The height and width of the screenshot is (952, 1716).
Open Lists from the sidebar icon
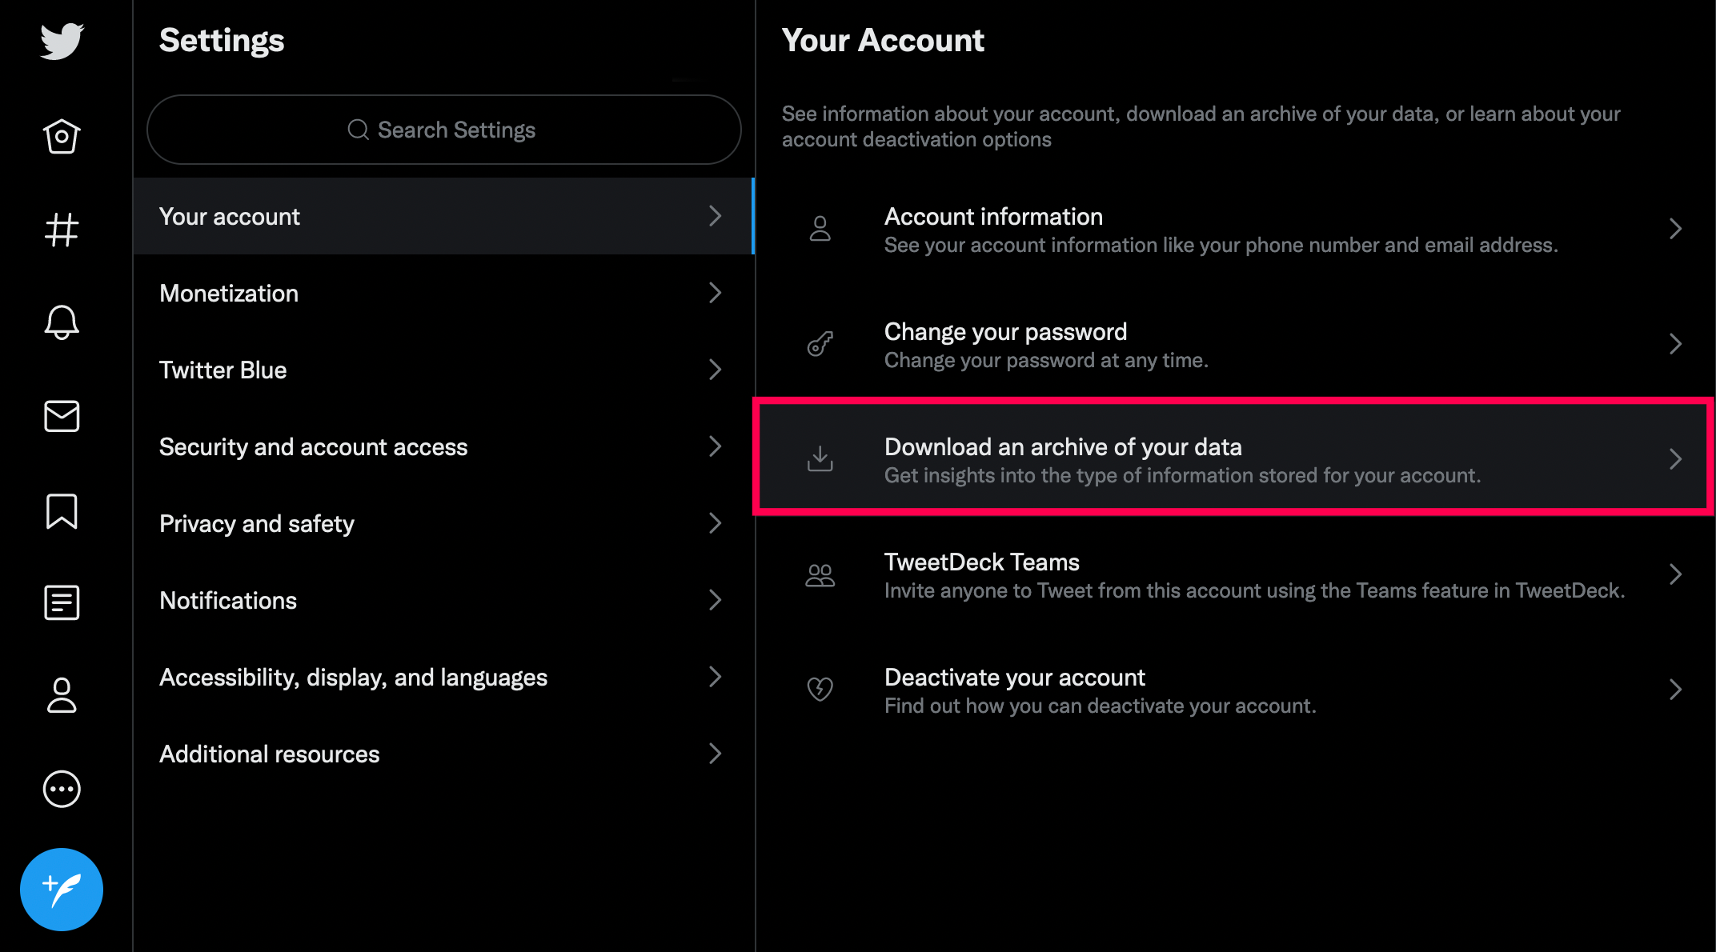coord(62,602)
